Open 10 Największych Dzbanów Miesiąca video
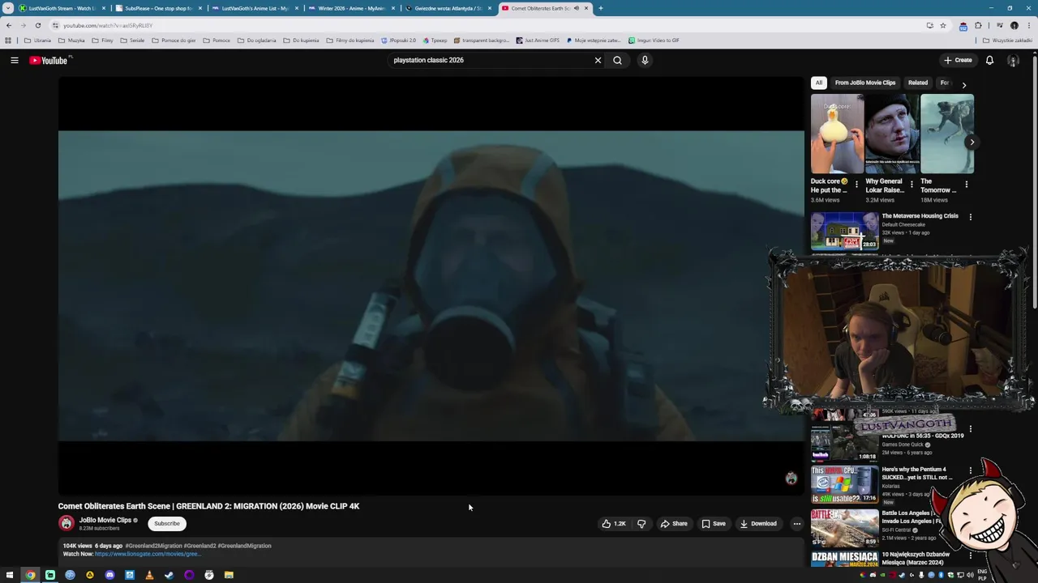The height and width of the screenshot is (583, 1038). click(x=916, y=558)
